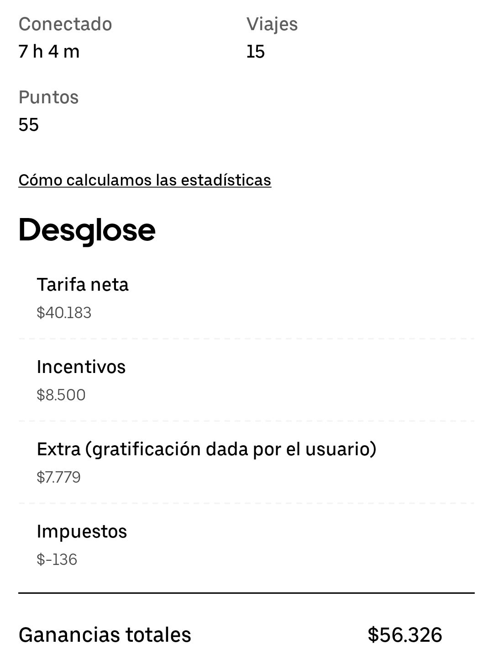The image size is (493, 671).
Task: Tap the Puntos label
Action: [x=48, y=97]
